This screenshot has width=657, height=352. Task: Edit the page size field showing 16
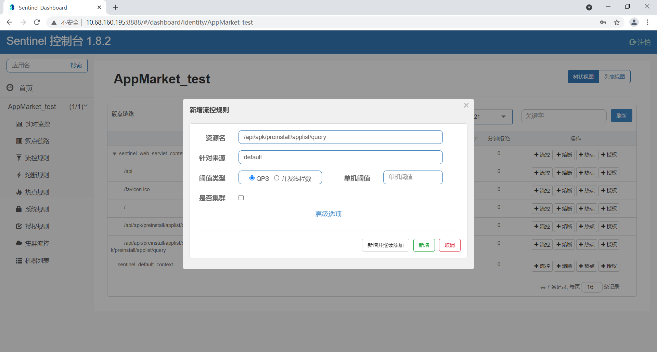point(592,287)
